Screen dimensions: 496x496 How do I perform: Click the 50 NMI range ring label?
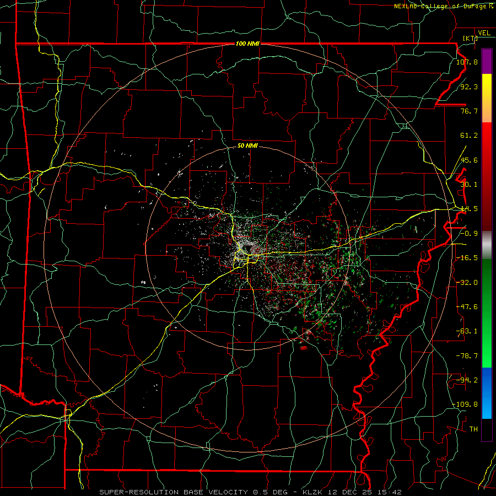(247, 146)
